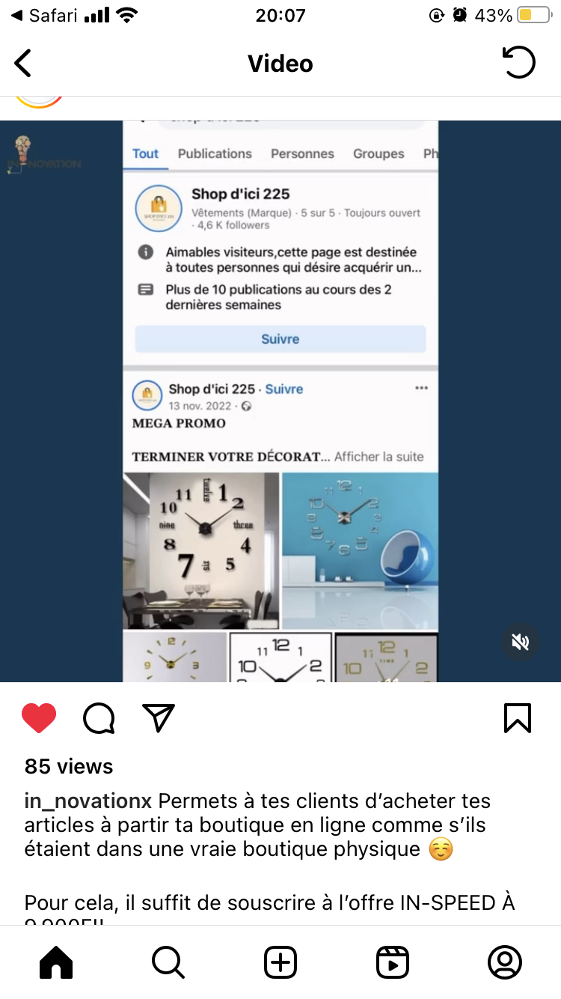The width and height of the screenshot is (561, 999).
Task: Create new post with plus icon
Action: [280, 962]
